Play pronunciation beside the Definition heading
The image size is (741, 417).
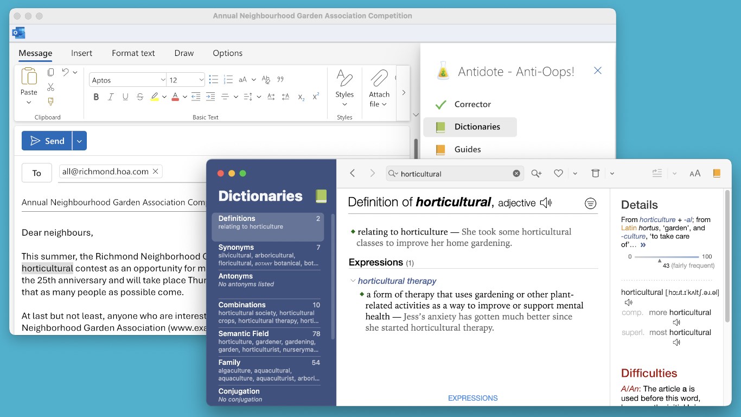(546, 203)
